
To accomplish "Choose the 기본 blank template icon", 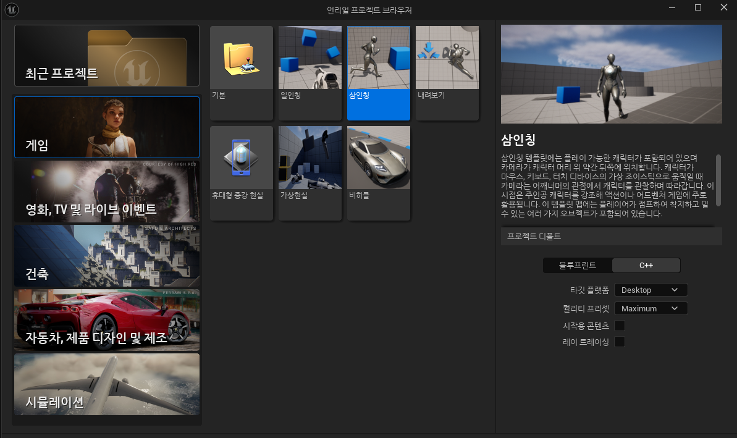I will point(242,73).
